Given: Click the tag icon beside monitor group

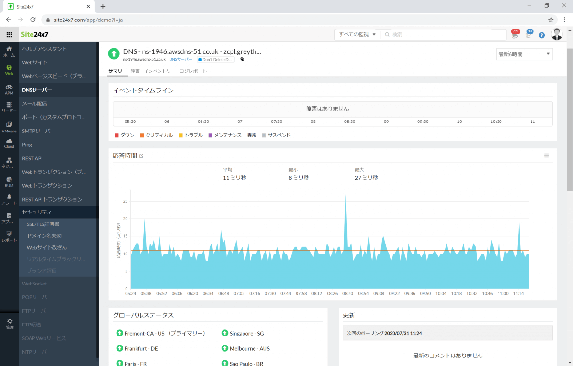Looking at the screenshot, I should [x=242, y=60].
